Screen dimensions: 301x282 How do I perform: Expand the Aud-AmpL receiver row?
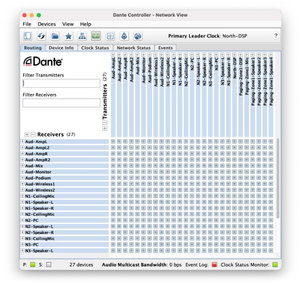[22, 141]
